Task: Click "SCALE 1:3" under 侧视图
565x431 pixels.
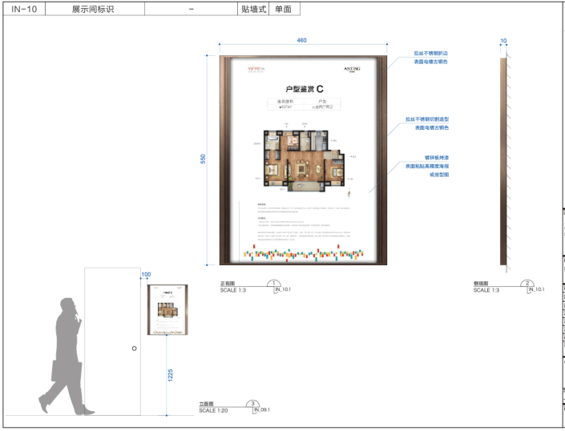Action: pos(486,290)
